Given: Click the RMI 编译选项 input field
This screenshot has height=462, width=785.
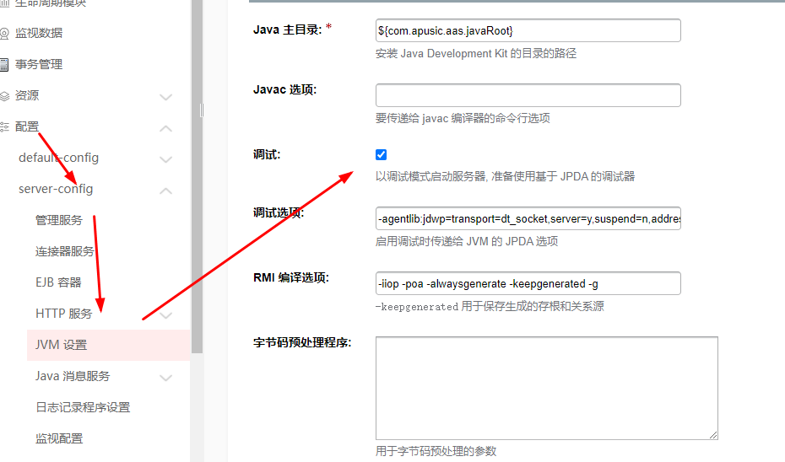Looking at the screenshot, I should click(x=528, y=283).
